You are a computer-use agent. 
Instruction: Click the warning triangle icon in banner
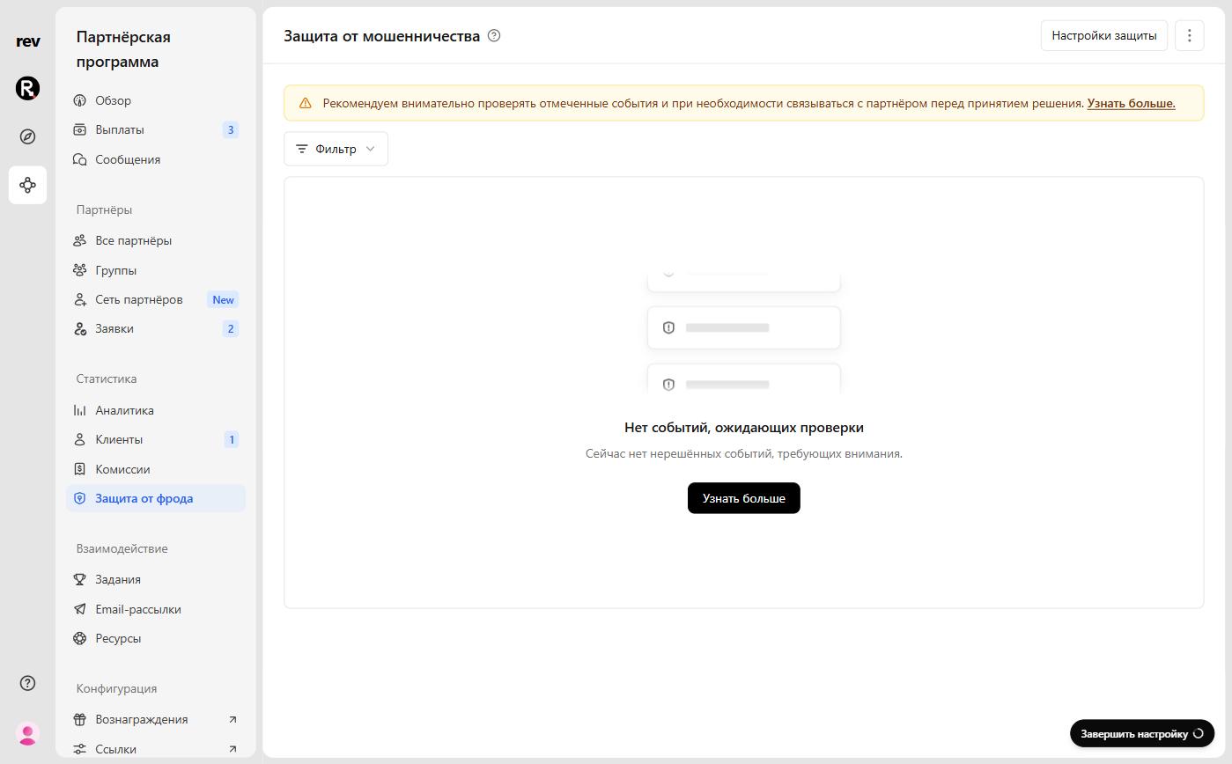click(306, 103)
